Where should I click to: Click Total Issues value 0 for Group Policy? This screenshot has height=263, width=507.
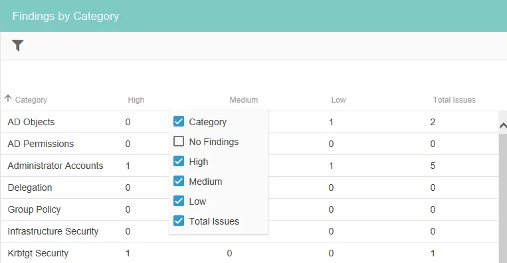[433, 209]
